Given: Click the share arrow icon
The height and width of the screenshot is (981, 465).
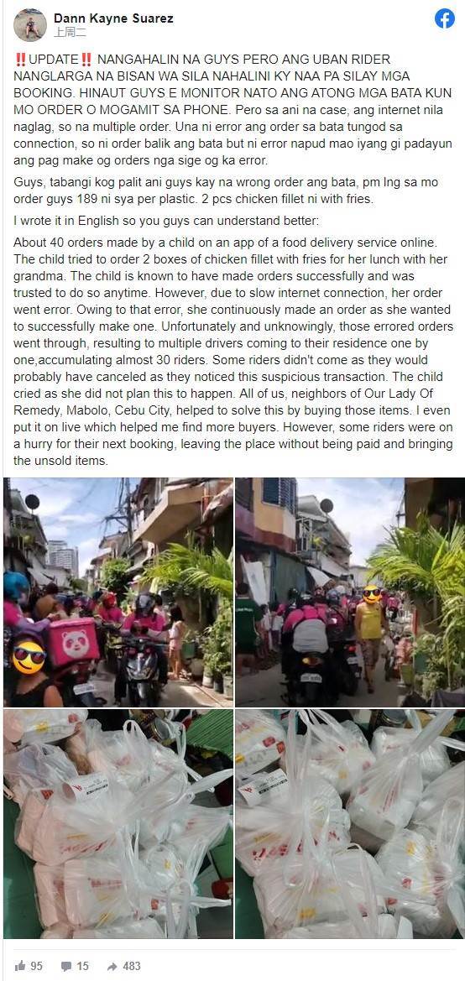Looking at the screenshot, I should 112,967.
